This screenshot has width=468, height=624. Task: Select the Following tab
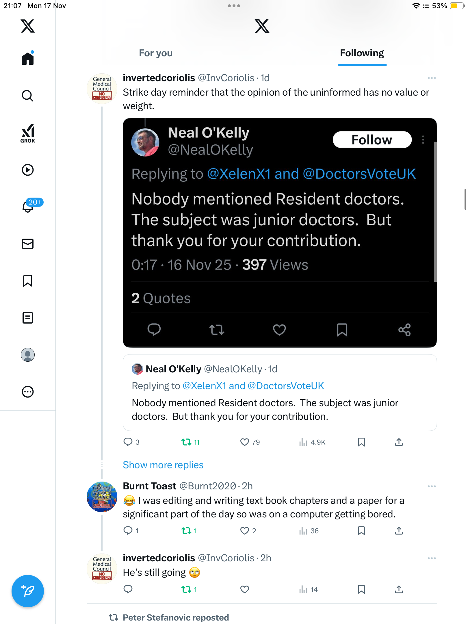pyautogui.click(x=362, y=53)
